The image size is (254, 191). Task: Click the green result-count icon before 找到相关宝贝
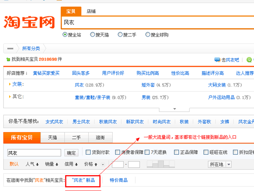(x=8, y=59)
